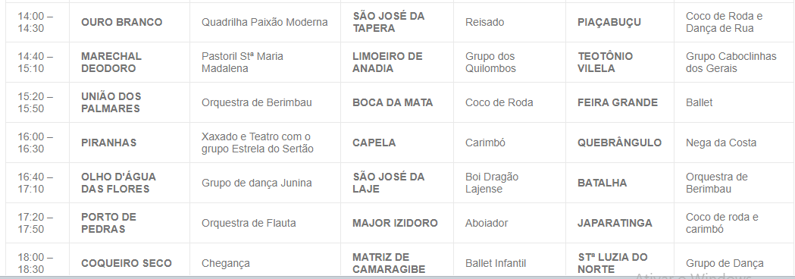Image resolution: width=795 pixels, height=279 pixels.
Task: Click the PIRANHAS row entry
Action: coord(108,143)
